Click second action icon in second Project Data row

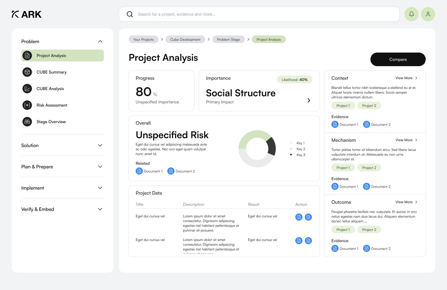pyautogui.click(x=308, y=241)
